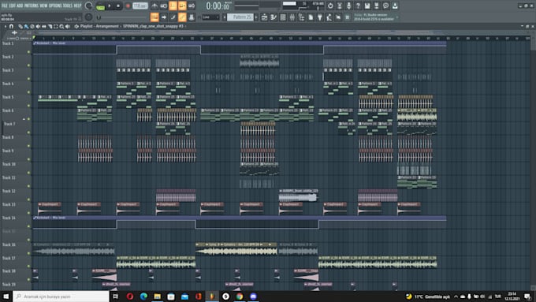The image size is (536, 302).
Task: Open the Mixer icon
Action: 292,17
